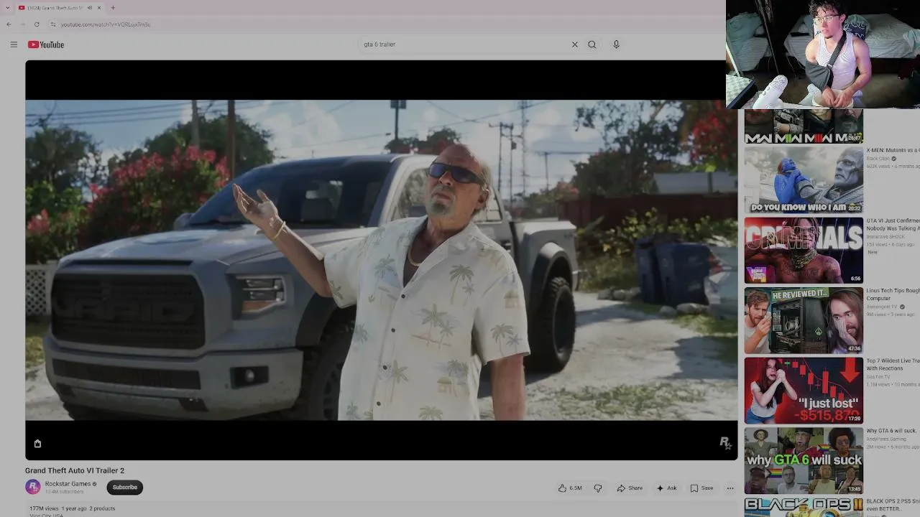Viewport: 920px width, 517px height.
Task: Open the 'He reviewed it' thumbnail
Action: pos(804,321)
